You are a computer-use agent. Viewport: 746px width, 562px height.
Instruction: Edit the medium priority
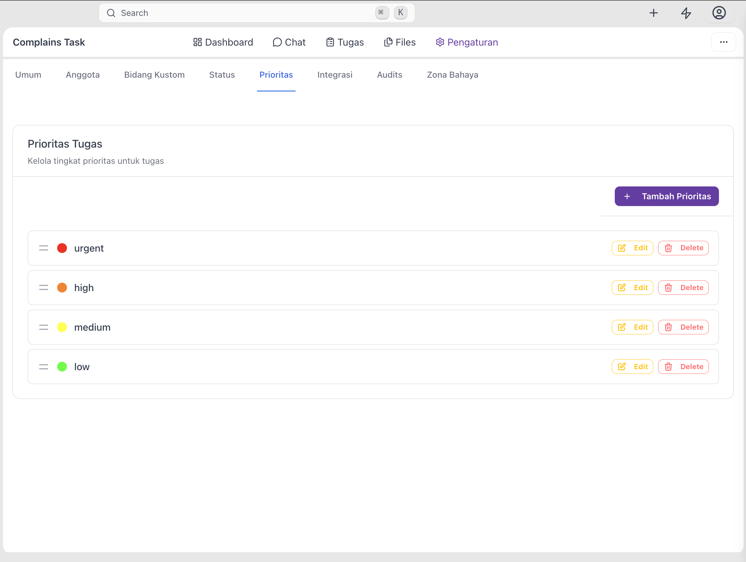tap(632, 327)
